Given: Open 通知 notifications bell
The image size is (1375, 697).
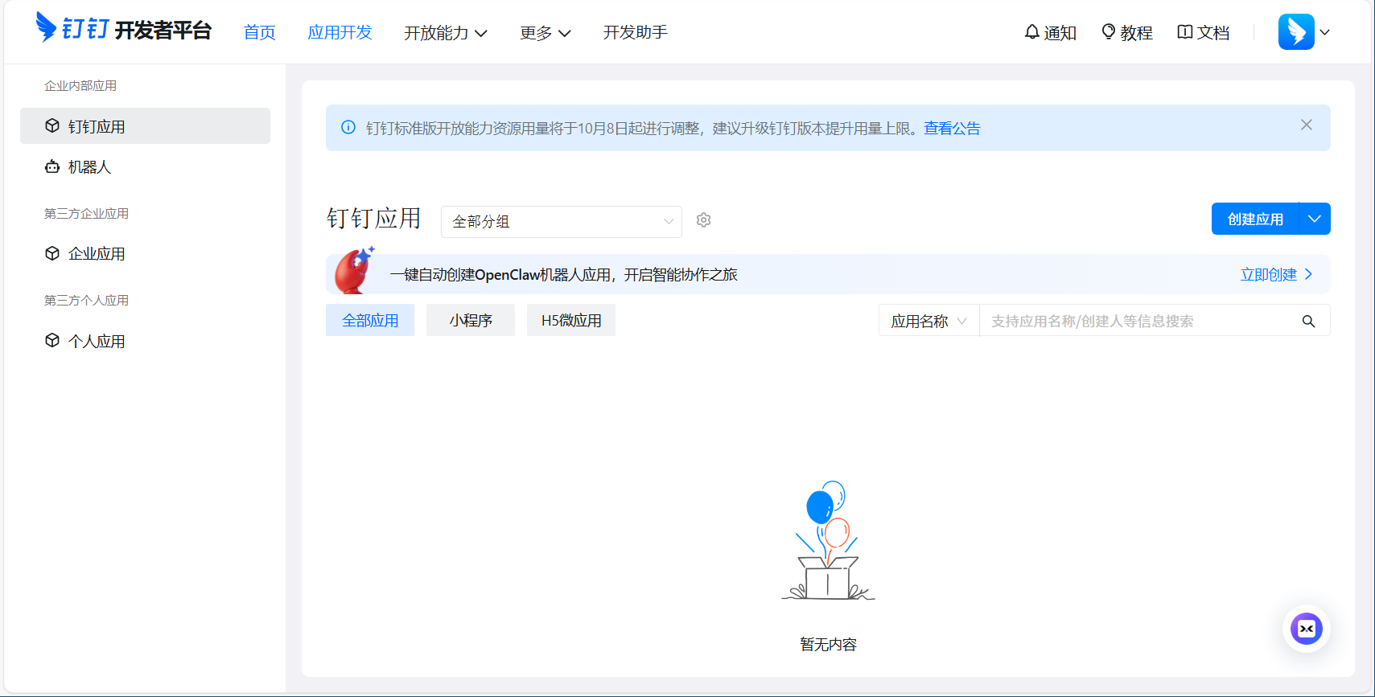Looking at the screenshot, I should [1050, 32].
